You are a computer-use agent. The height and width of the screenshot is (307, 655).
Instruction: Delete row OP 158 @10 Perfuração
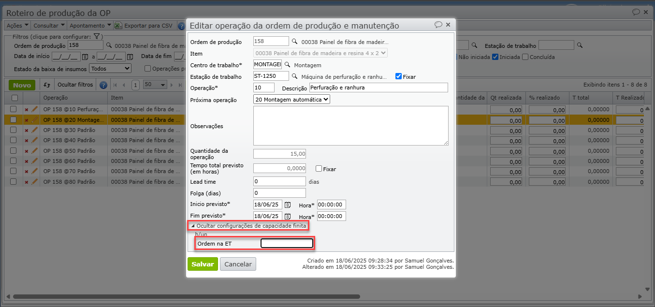[x=27, y=110]
